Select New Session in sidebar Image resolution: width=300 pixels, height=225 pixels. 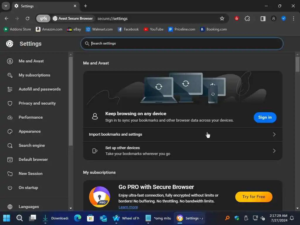click(35, 173)
